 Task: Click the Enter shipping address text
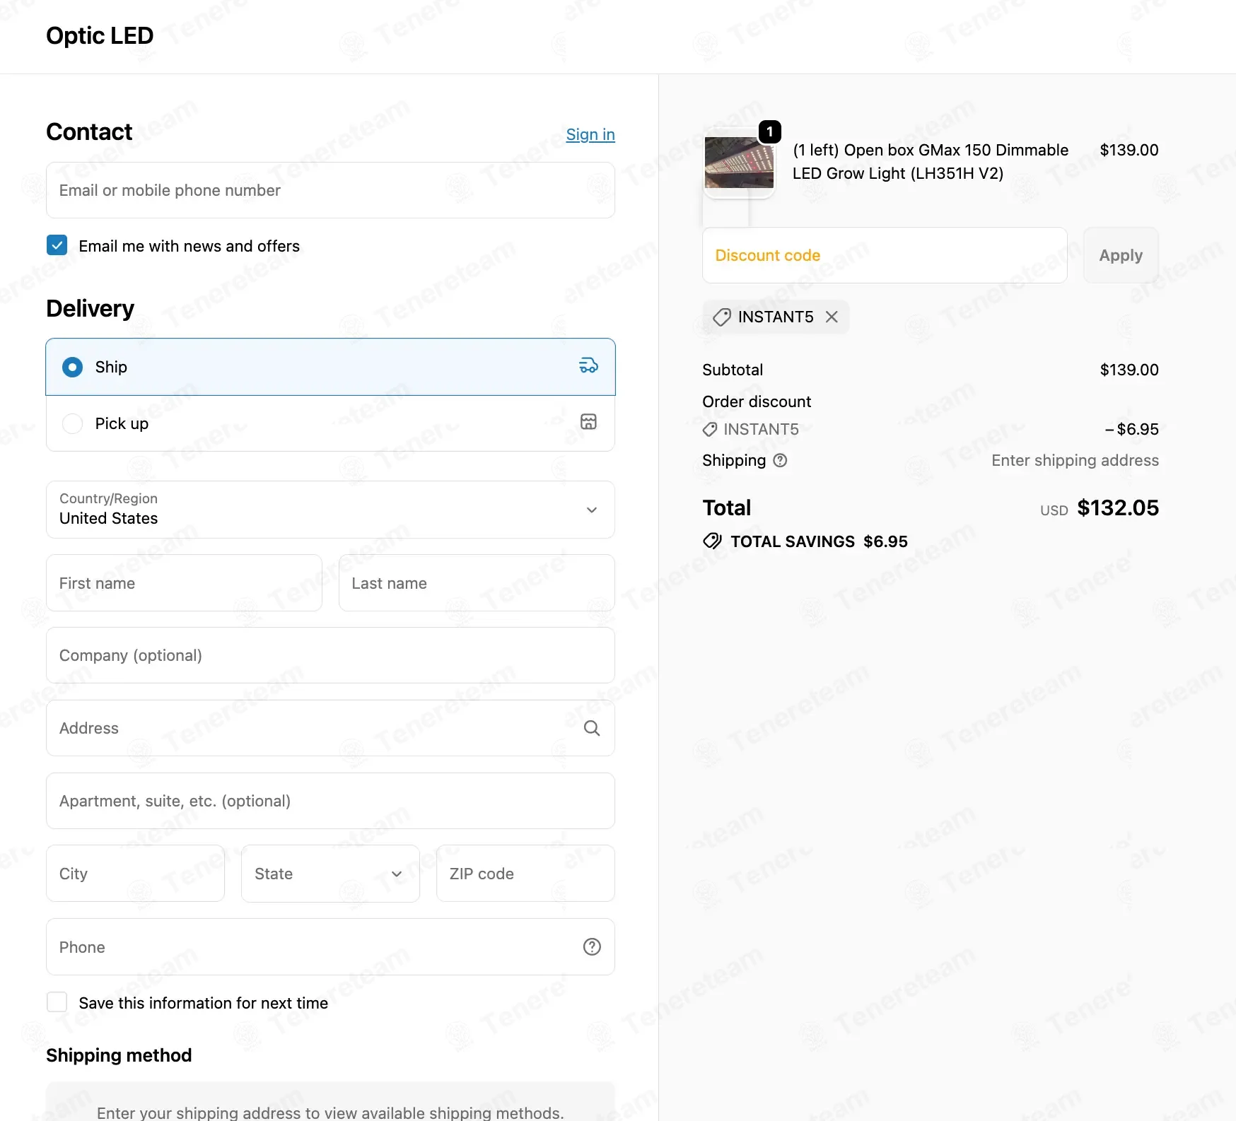[x=1075, y=460]
